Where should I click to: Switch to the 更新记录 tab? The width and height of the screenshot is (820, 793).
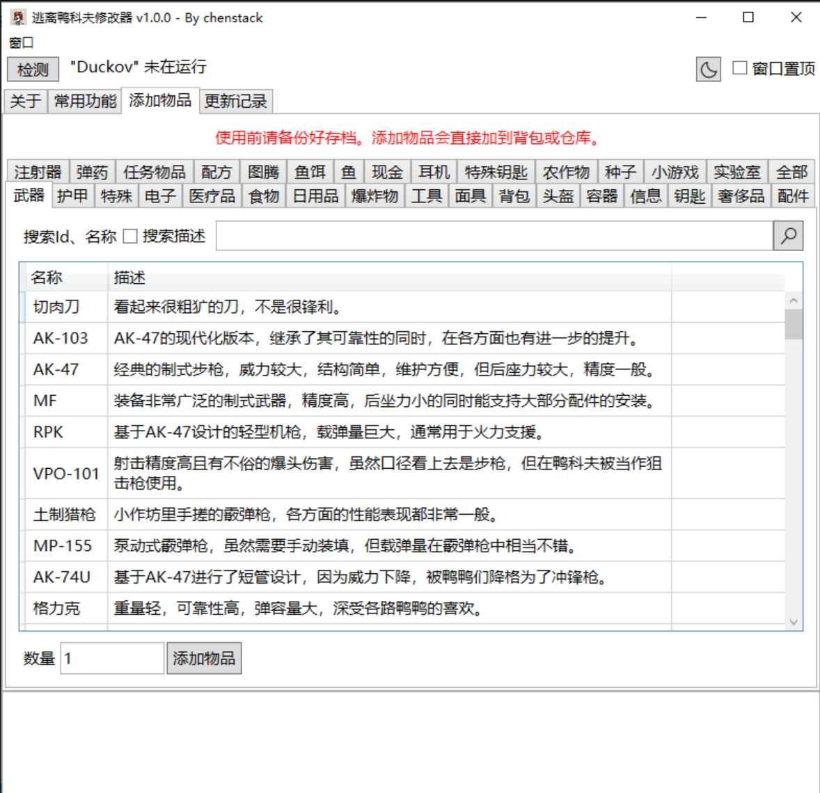click(236, 101)
